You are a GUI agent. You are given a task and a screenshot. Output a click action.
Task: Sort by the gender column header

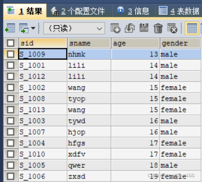point(181,43)
